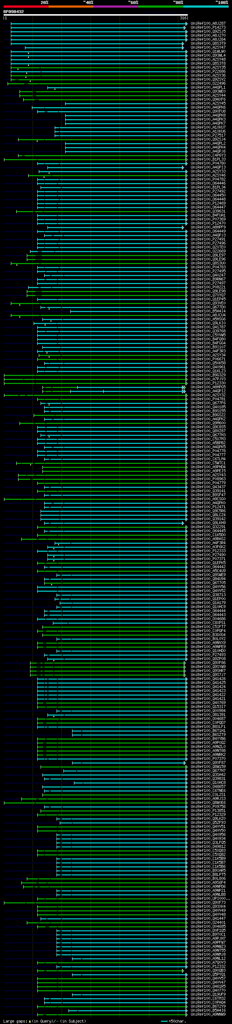
Task: Click the white query sequence bar
Action: (x=96, y=15)
